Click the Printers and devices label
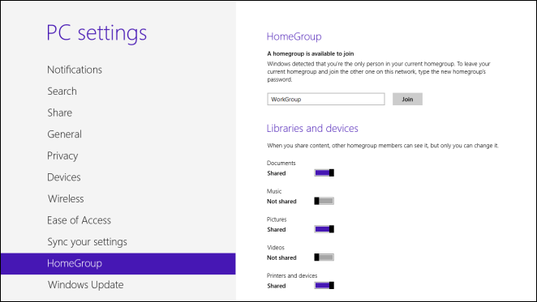The height and width of the screenshot is (302, 537). [292, 275]
